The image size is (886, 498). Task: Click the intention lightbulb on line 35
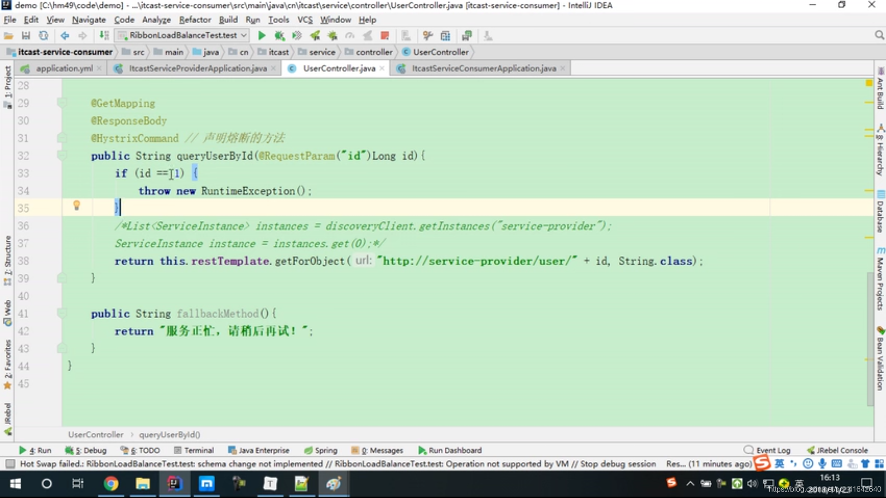[77, 205]
